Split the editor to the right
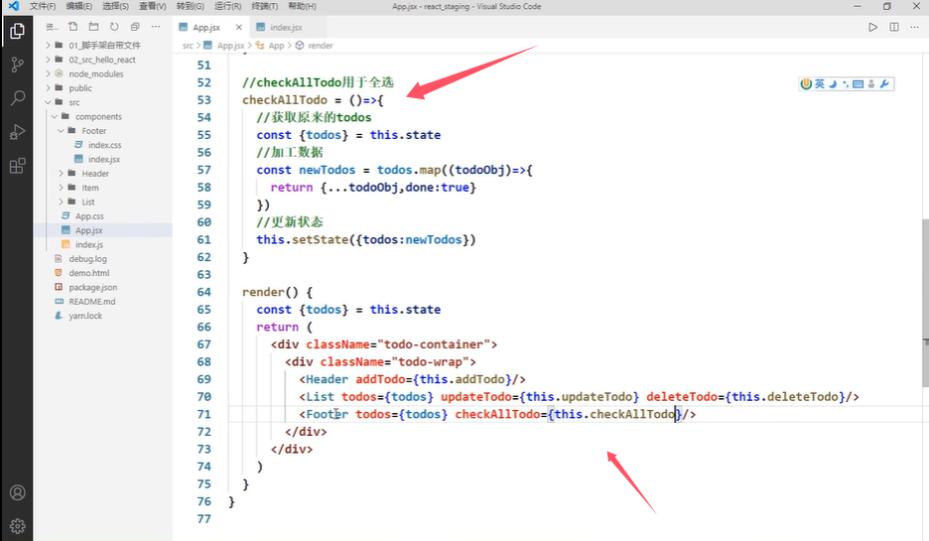929x541 pixels. point(894,27)
